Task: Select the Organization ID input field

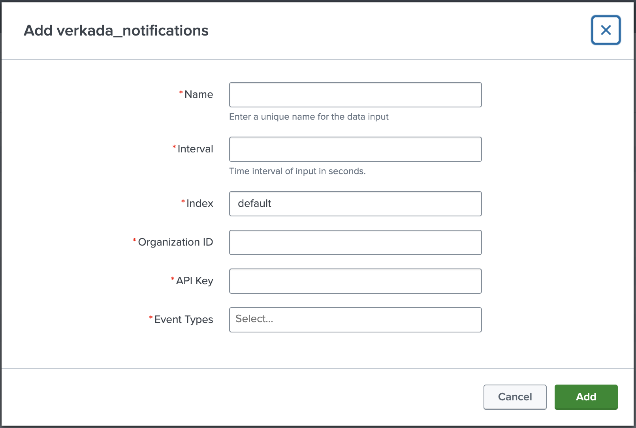Action: coord(355,242)
